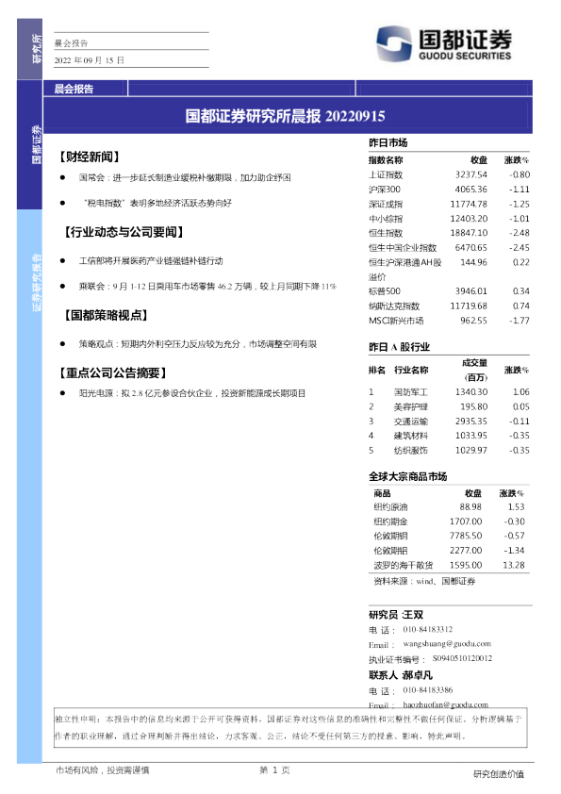
Task: Click the 国都证券 company name heading
Action: 465,39
